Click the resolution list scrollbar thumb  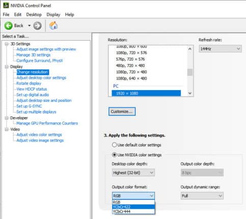[x=190, y=72]
